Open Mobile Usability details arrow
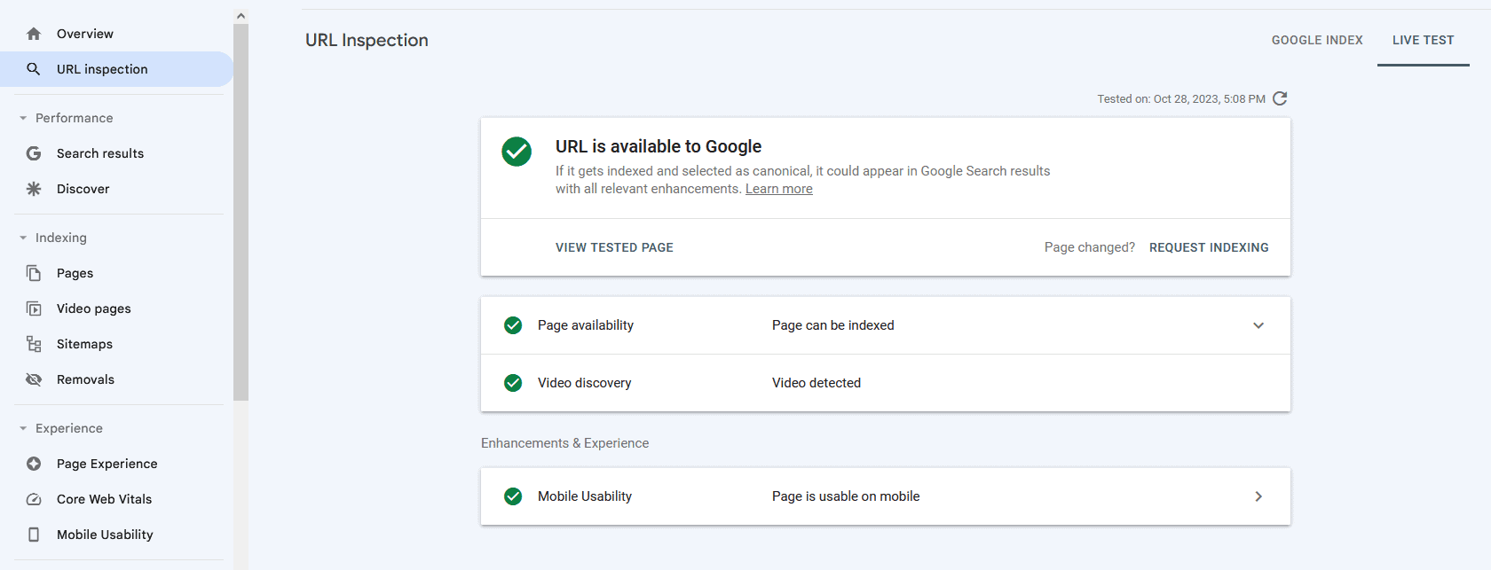Screen dimensions: 1491x570 click(x=1258, y=496)
